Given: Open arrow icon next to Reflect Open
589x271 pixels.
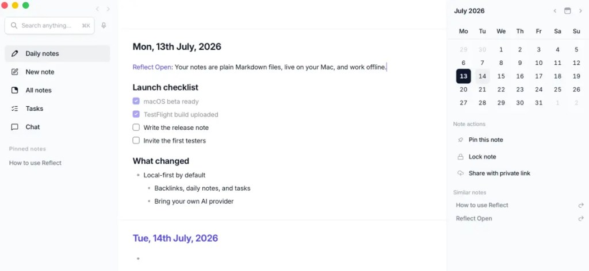Looking at the screenshot, I should (x=581, y=219).
